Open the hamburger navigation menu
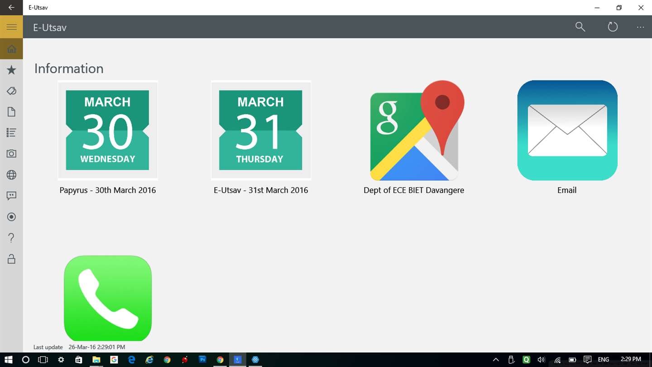This screenshot has height=367, width=652. pos(11,27)
